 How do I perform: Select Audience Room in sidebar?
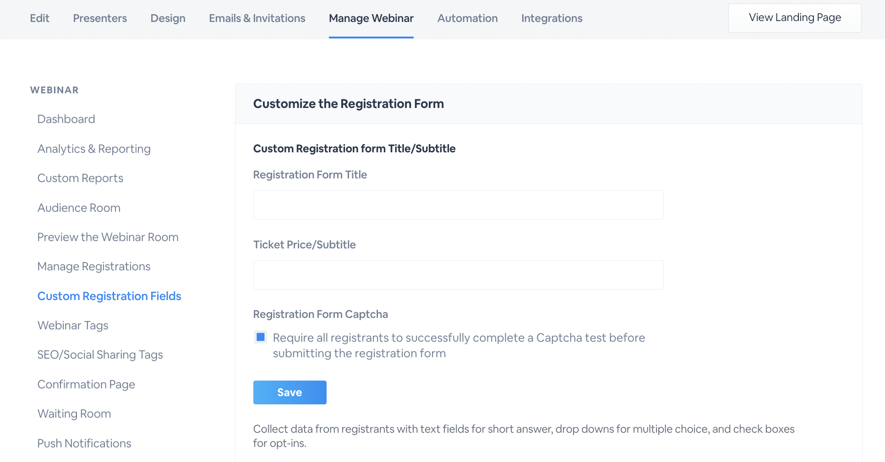(79, 208)
